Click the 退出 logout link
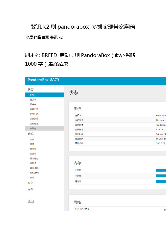 click(31, 201)
